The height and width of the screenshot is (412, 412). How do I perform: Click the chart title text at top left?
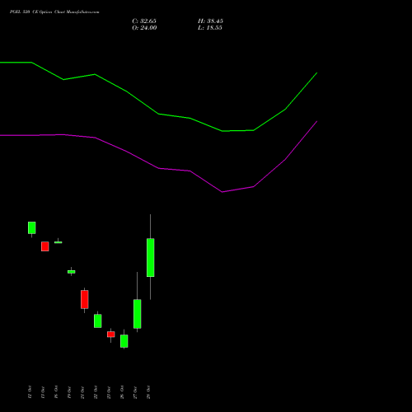point(54,12)
